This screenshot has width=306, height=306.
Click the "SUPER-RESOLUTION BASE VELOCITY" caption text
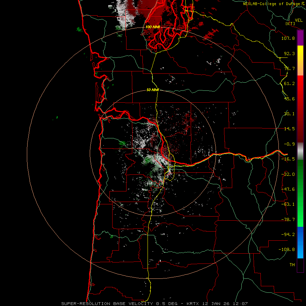point(107,304)
